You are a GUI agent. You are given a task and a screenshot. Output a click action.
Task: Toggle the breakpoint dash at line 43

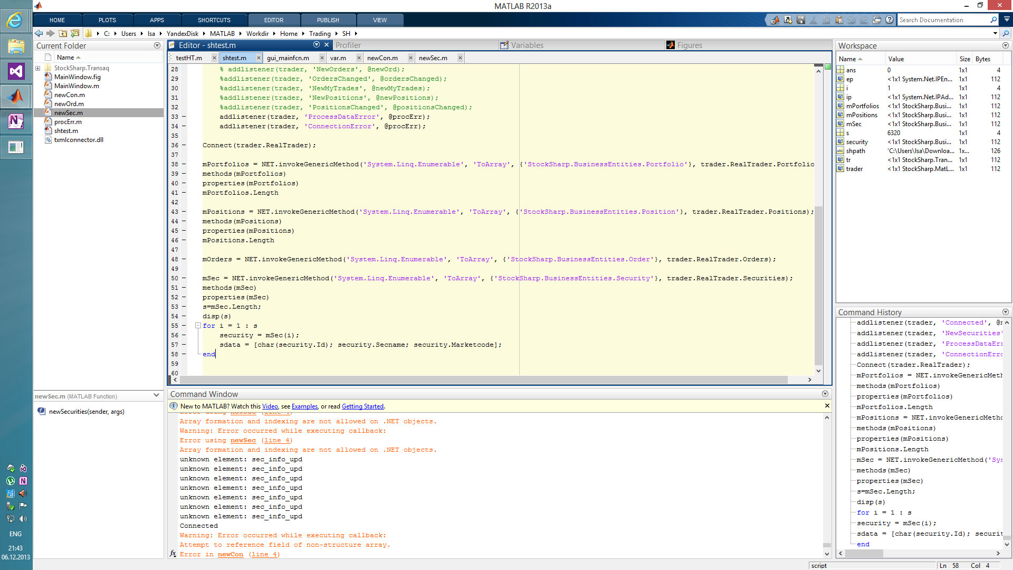(x=184, y=212)
